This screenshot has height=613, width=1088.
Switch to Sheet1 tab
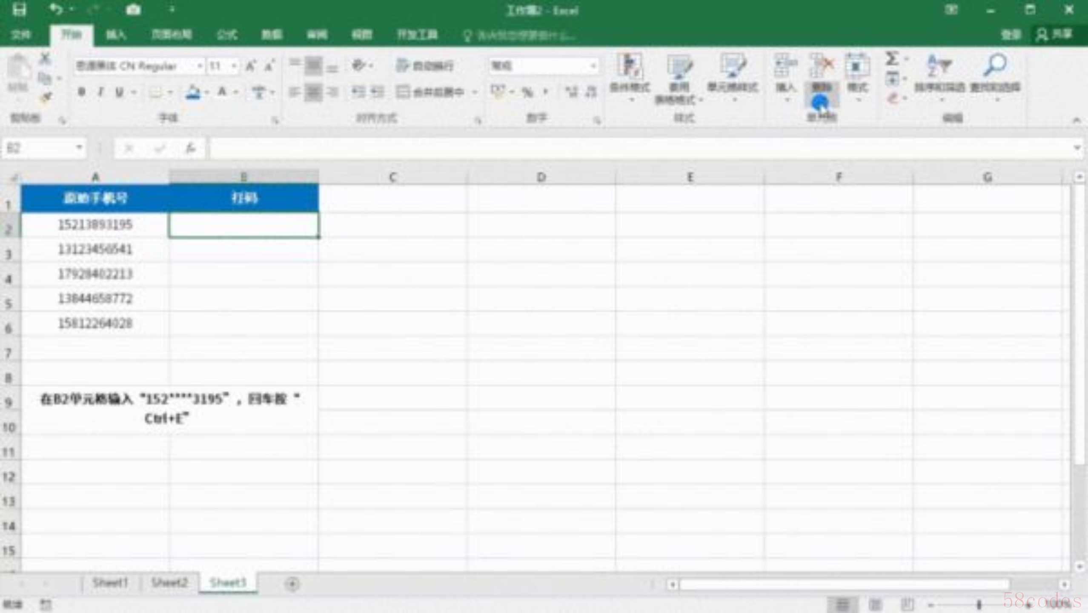tap(110, 582)
